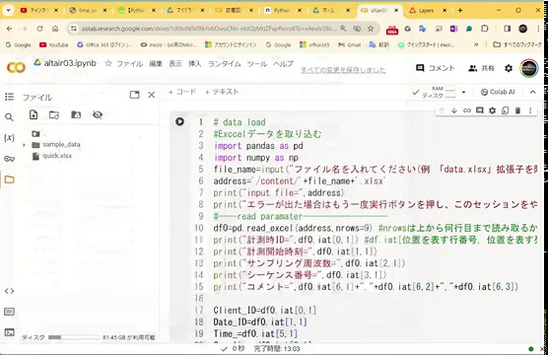The image size is (548, 355).
Task: Open the Gmail bookmark
Action: click(x=349, y=44)
